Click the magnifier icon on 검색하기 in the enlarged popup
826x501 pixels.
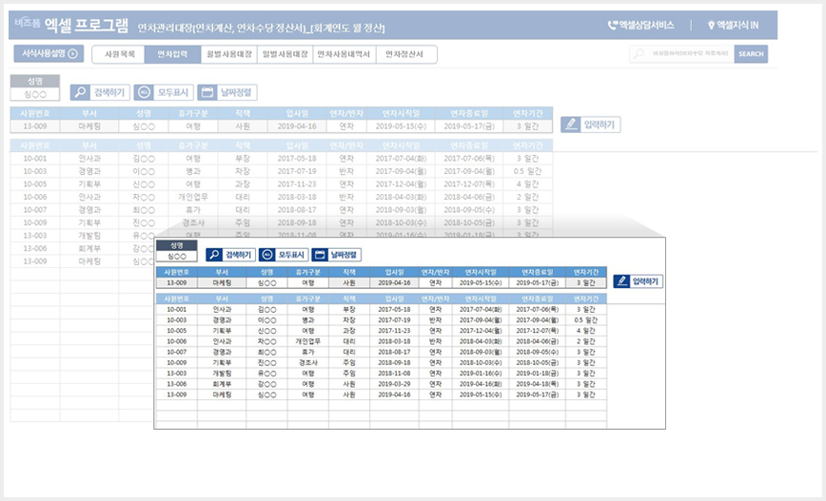tap(214, 255)
